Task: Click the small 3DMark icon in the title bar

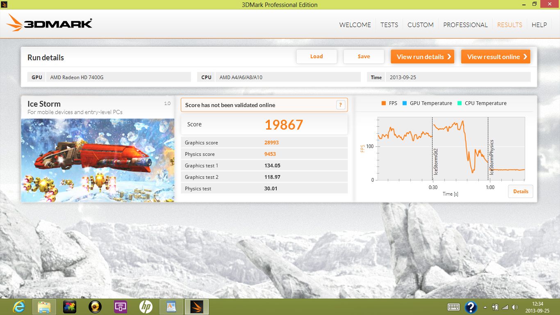Action: point(5,4)
